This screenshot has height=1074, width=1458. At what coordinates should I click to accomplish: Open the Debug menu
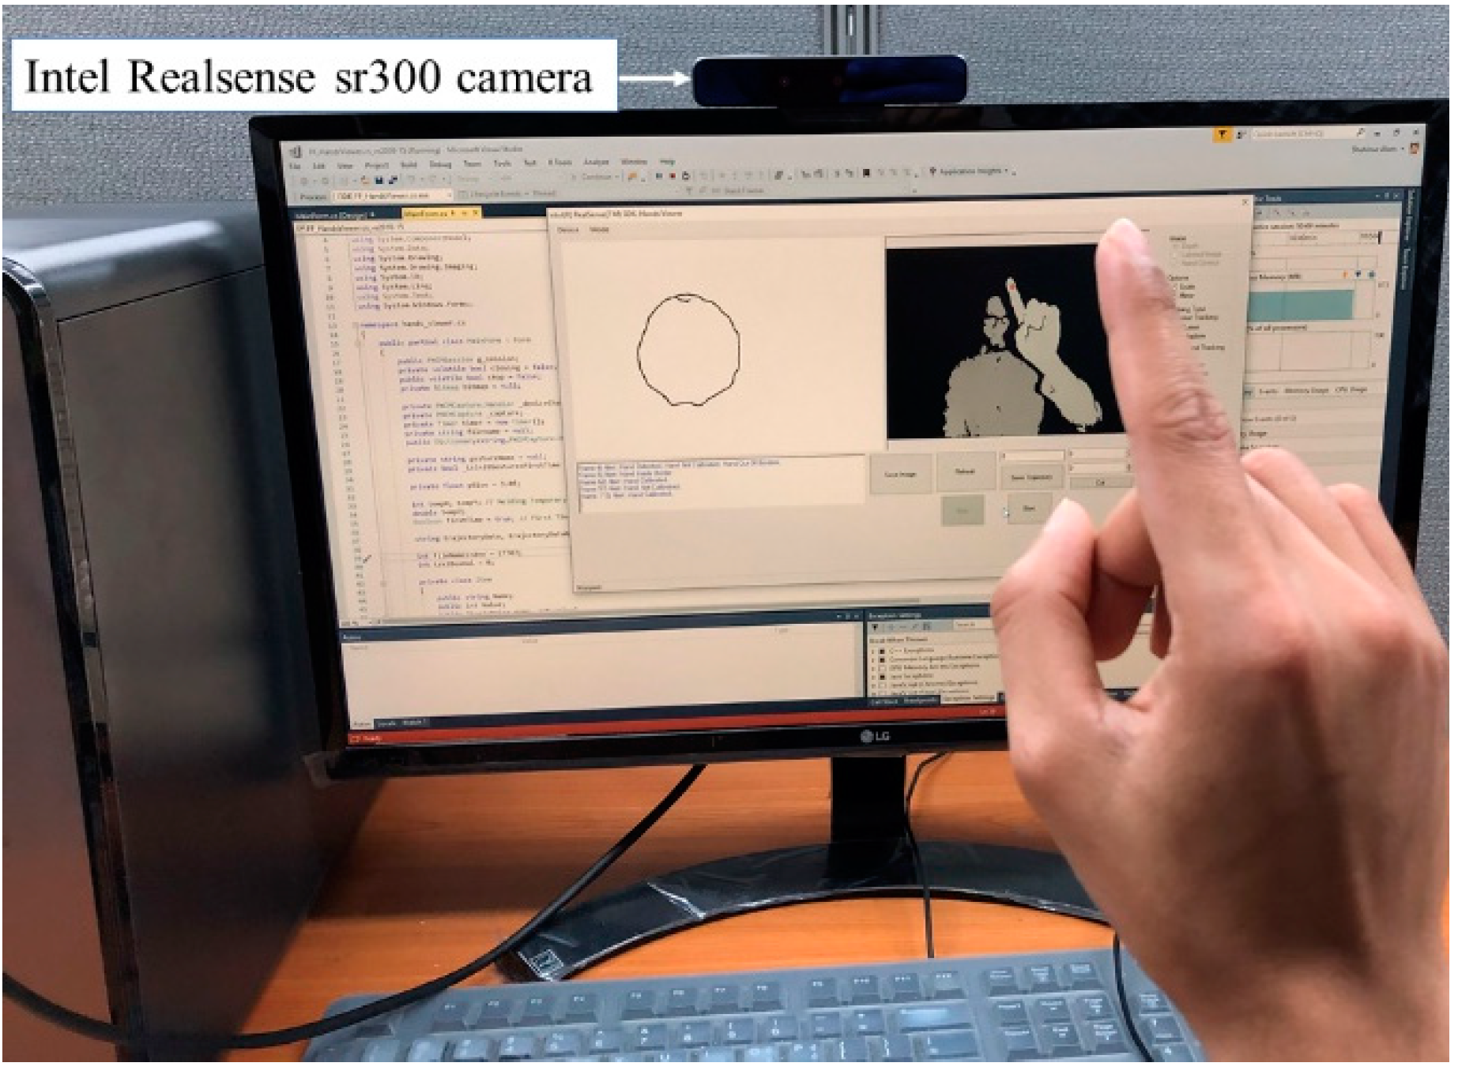(x=440, y=164)
